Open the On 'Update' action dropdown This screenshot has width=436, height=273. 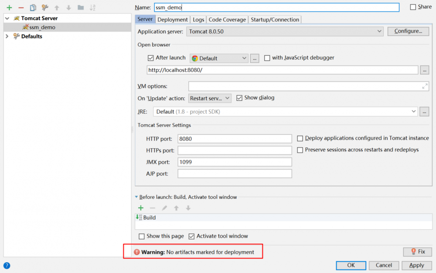pyautogui.click(x=210, y=99)
